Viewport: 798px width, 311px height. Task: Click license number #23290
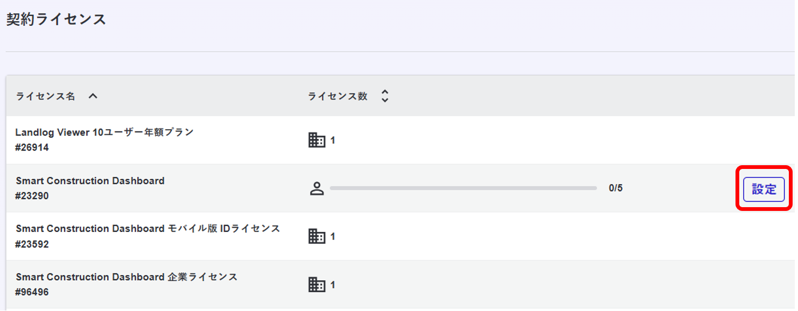pyautogui.click(x=32, y=196)
